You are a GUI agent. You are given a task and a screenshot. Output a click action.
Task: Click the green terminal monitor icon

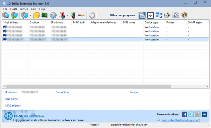click(x=45, y=15)
